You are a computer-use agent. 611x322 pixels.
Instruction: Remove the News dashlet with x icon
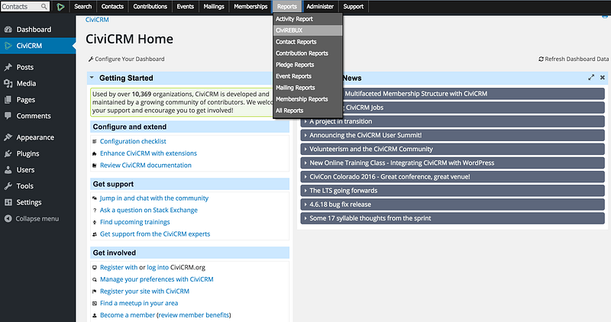pos(603,78)
